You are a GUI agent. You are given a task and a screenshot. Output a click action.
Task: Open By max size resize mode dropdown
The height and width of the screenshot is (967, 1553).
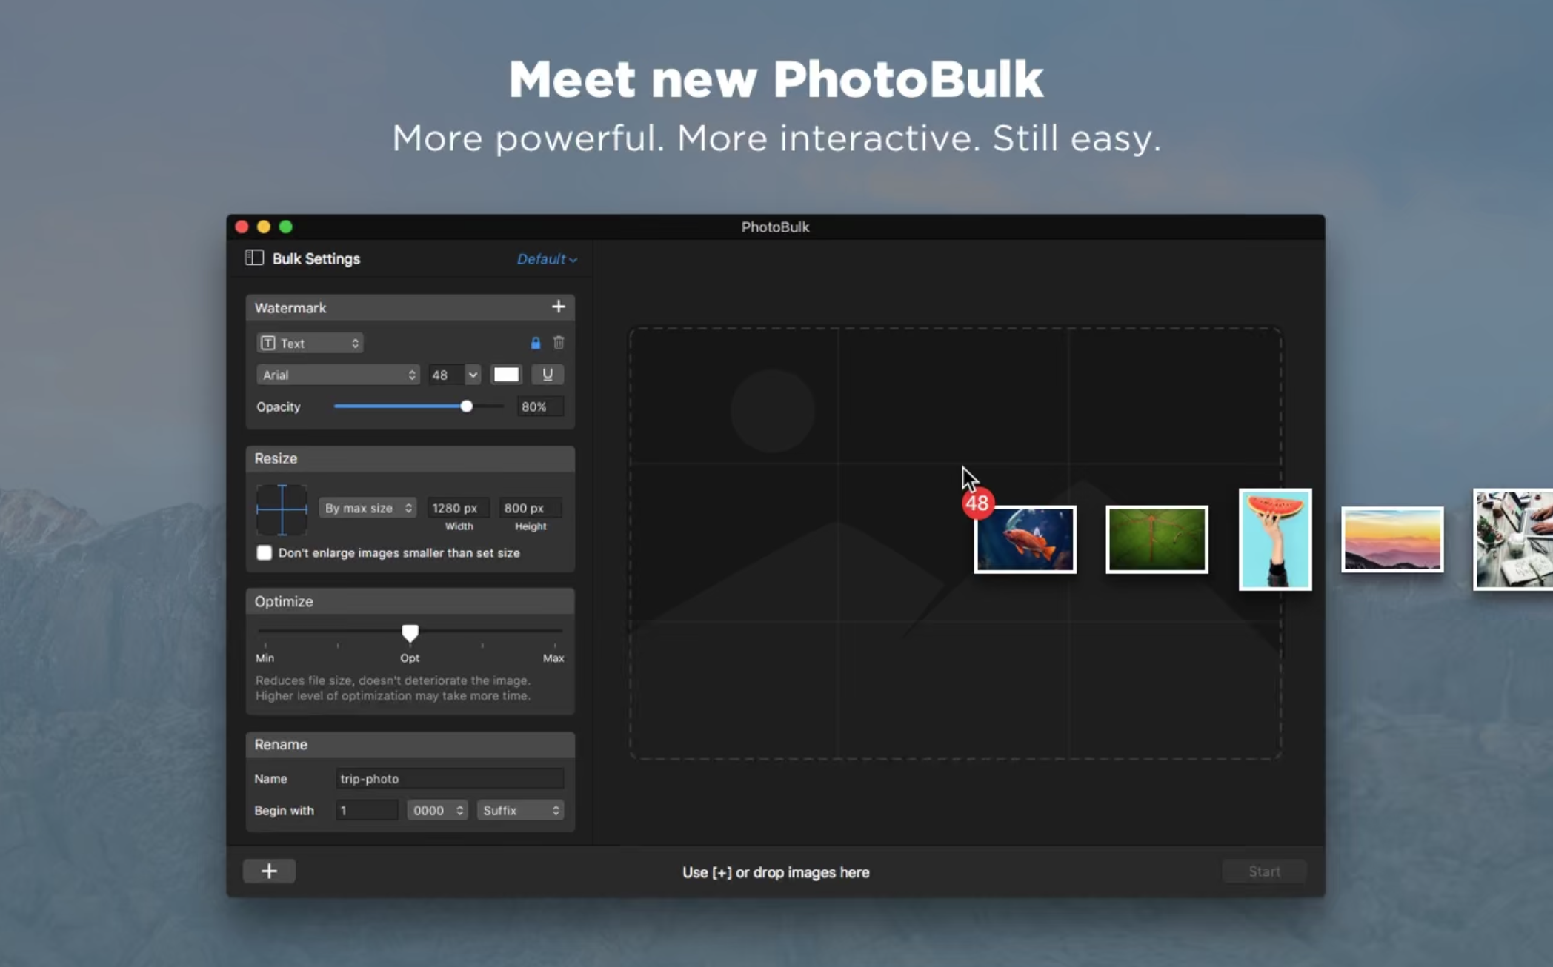tap(368, 508)
